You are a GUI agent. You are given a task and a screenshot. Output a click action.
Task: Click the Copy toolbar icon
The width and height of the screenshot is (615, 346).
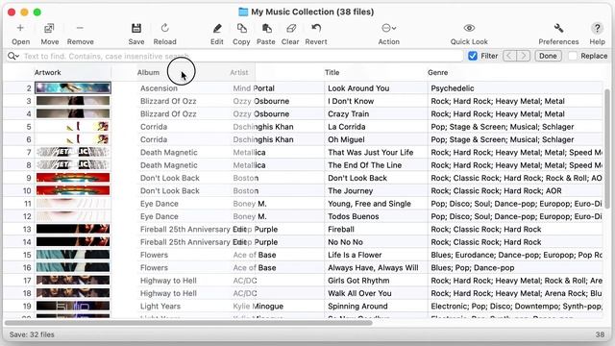click(241, 28)
